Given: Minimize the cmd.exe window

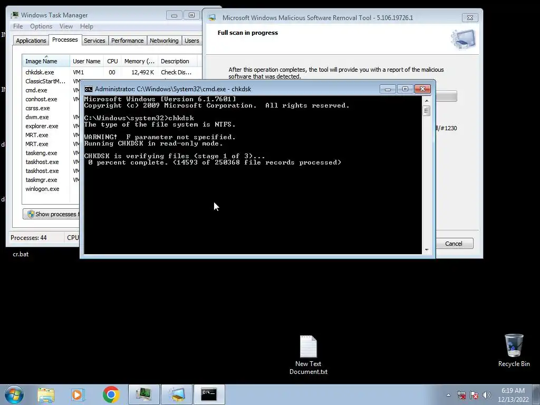Looking at the screenshot, I should point(388,89).
